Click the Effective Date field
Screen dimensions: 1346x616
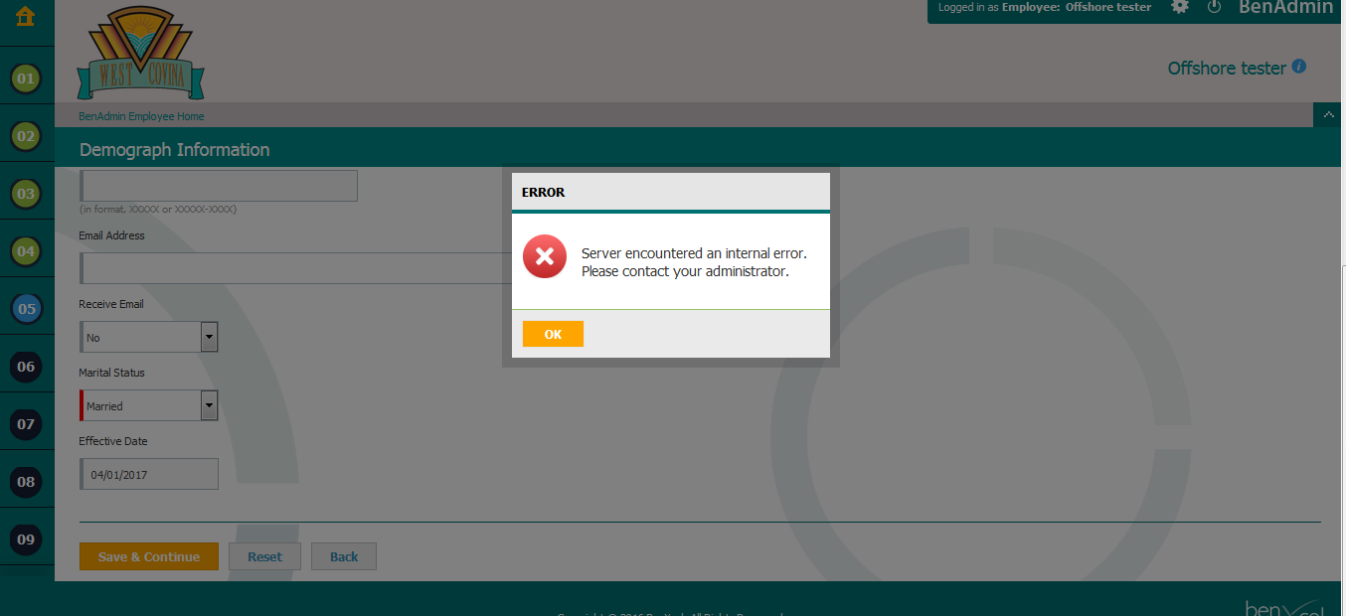click(x=149, y=474)
